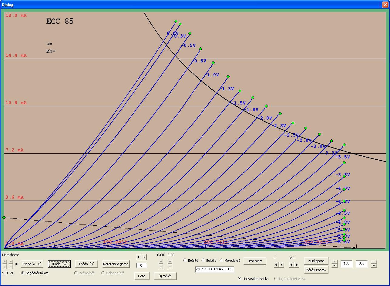Click the Rb= annotation text

point(51,51)
